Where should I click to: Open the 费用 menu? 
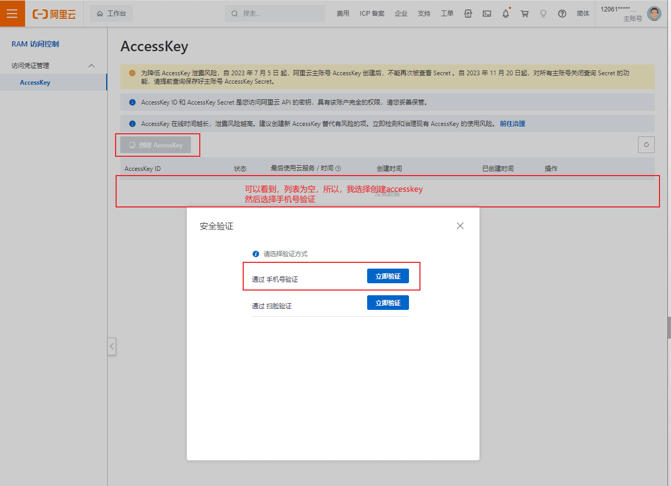click(x=343, y=14)
